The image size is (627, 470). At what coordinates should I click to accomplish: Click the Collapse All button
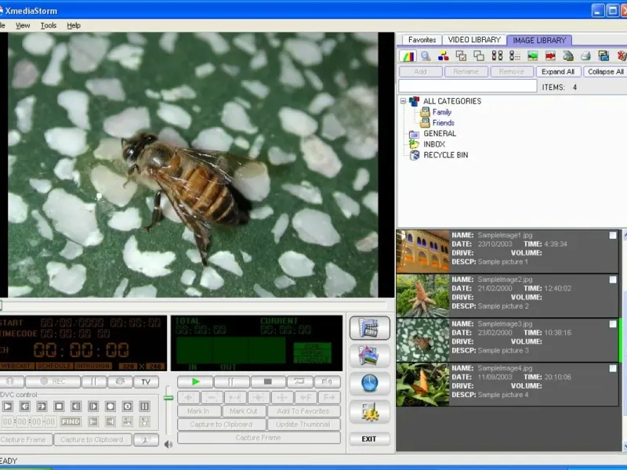(x=605, y=71)
